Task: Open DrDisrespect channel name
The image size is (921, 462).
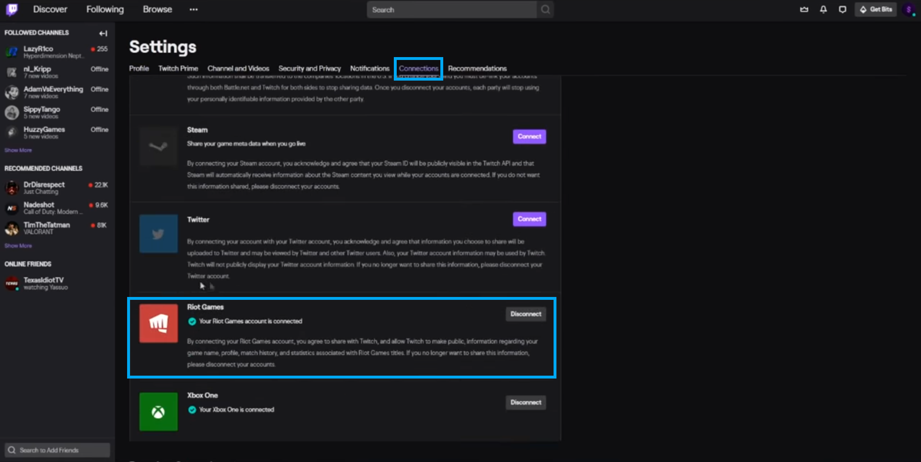Action: tap(44, 185)
